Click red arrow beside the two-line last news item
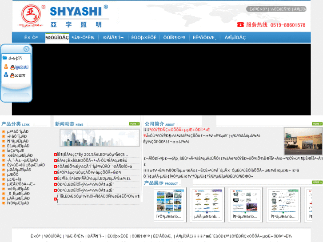Screen dimensions: 323x242 click(55, 199)
